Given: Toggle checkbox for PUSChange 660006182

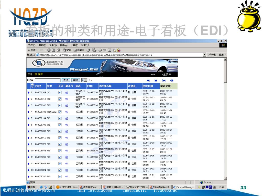Looking at the screenshot, I should 60,112.
